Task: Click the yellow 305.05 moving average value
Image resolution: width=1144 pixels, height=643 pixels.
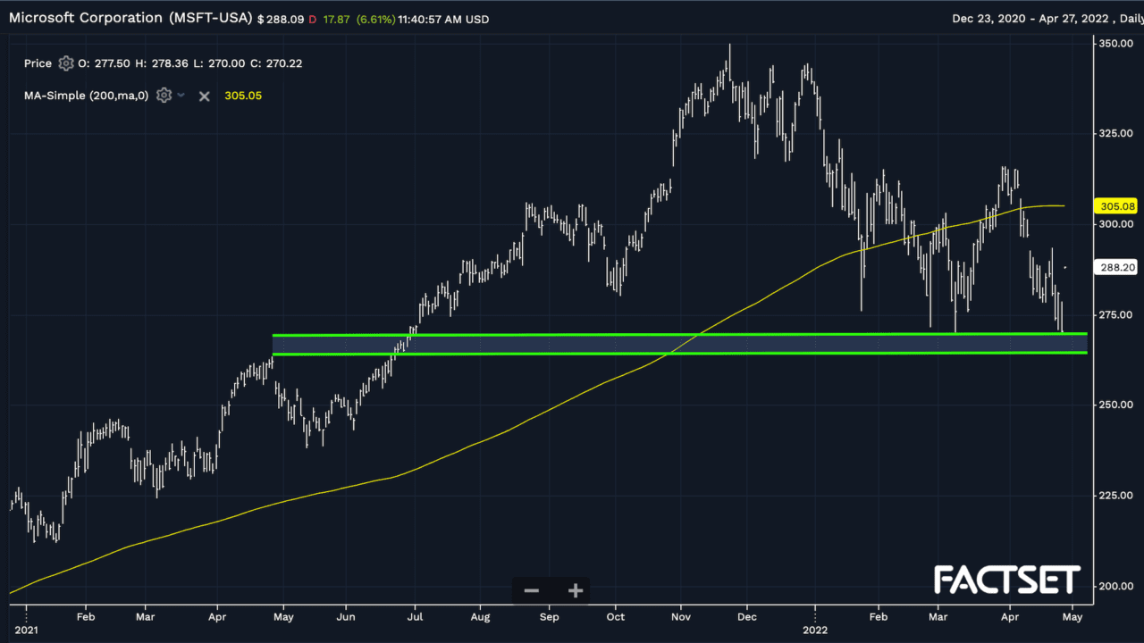Action: click(242, 96)
